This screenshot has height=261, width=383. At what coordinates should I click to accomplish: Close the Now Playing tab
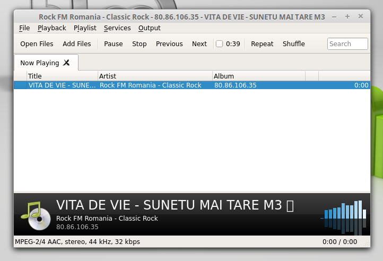[66, 63]
